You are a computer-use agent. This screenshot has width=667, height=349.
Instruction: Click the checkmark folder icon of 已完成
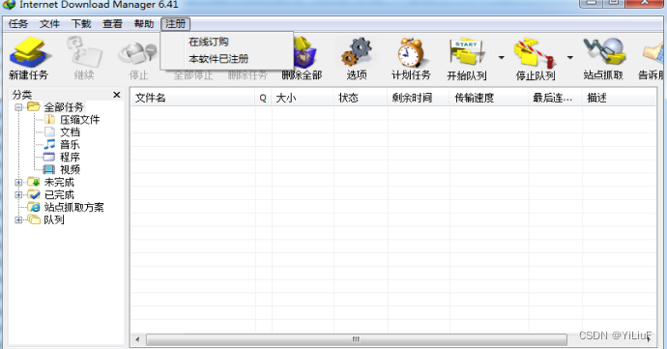[x=34, y=194]
